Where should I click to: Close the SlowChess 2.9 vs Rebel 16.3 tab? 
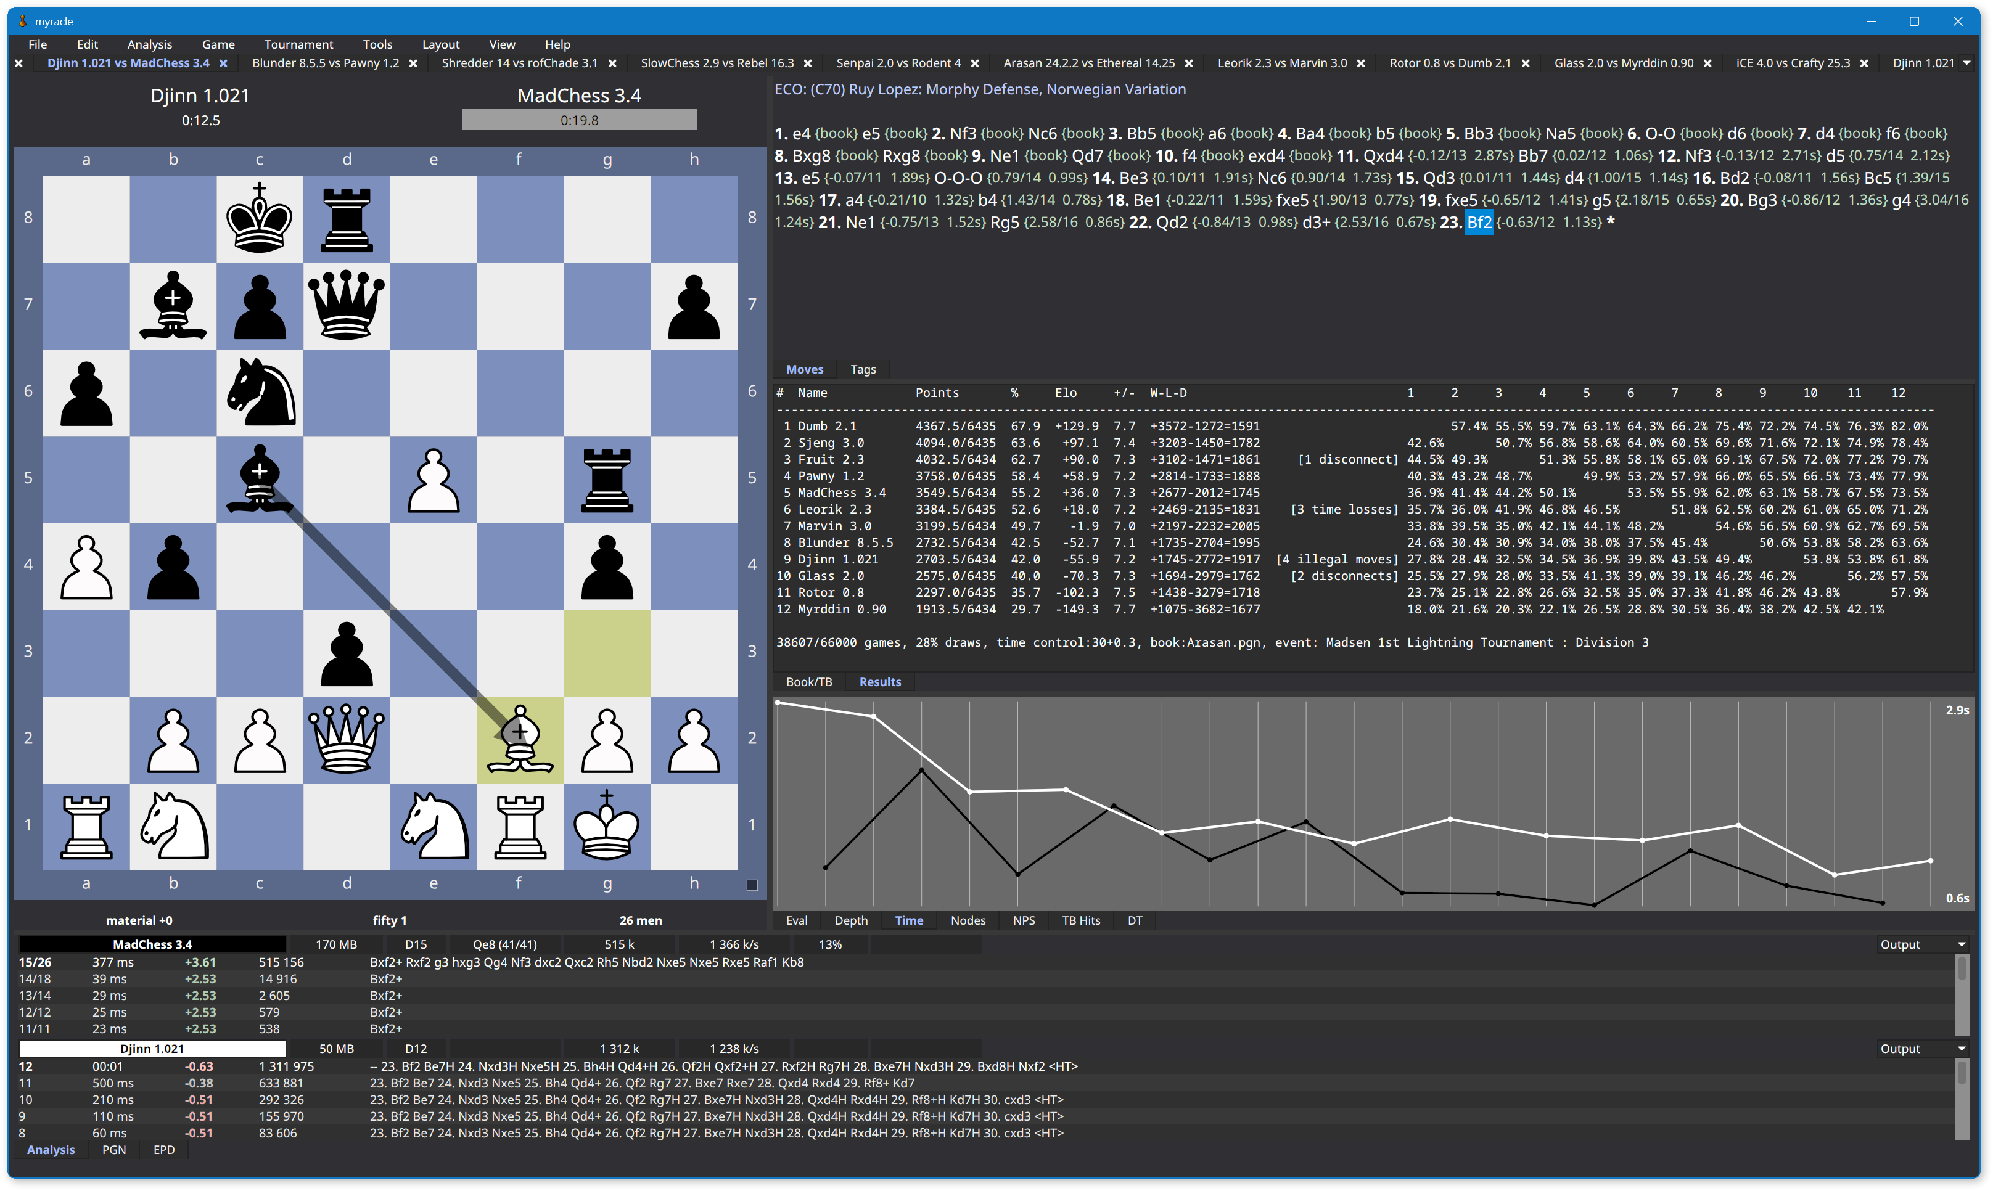click(x=808, y=63)
